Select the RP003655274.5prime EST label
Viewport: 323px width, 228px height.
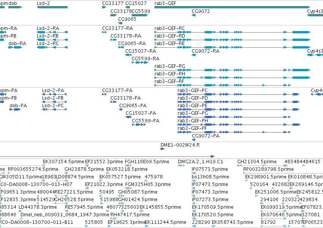(x=33, y=169)
